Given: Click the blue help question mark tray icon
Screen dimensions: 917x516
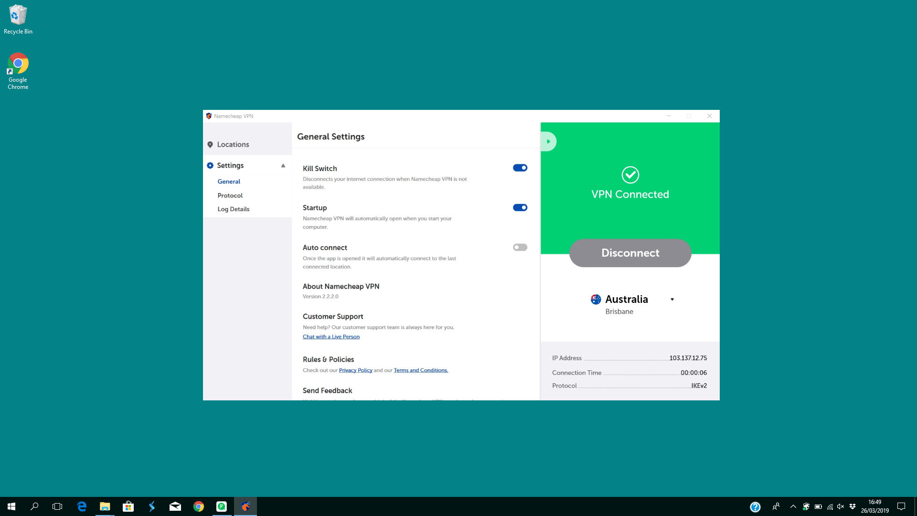Looking at the screenshot, I should tap(755, 507).
